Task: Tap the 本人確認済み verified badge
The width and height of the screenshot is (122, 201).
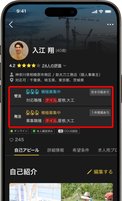Action: [x=43, y=131]
